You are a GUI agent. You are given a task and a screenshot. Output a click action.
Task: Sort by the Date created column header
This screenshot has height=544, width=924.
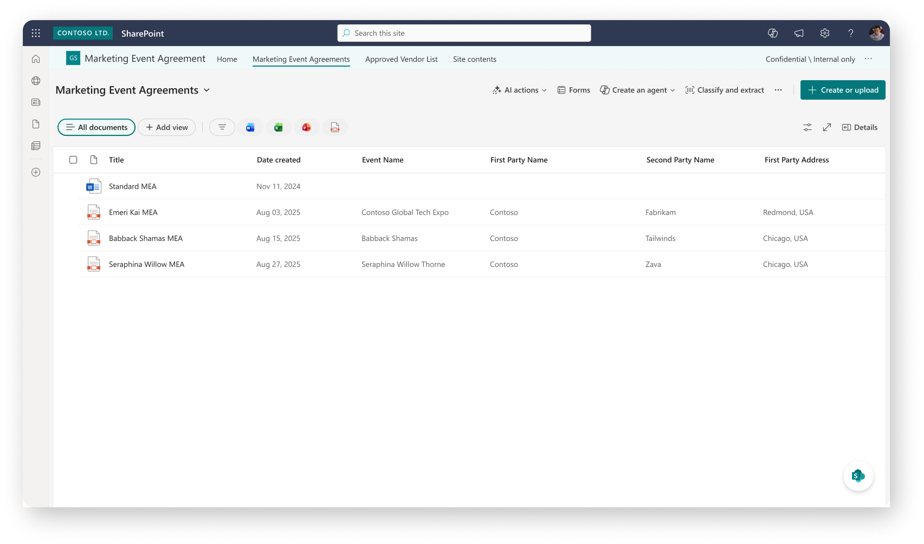click(x=279, y=160)
